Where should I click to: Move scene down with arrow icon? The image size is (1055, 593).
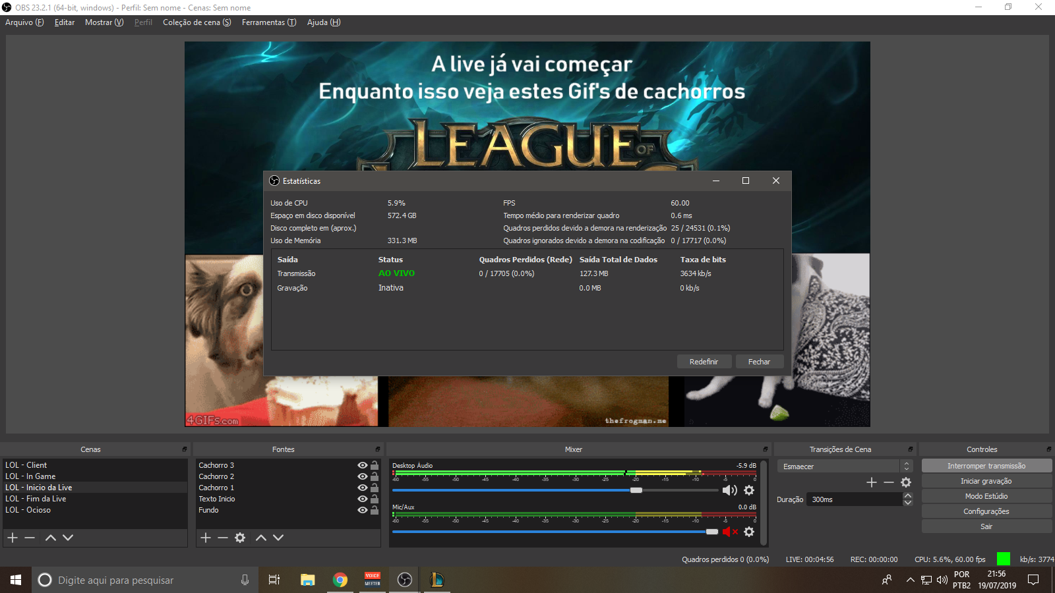tap(68, 538)
